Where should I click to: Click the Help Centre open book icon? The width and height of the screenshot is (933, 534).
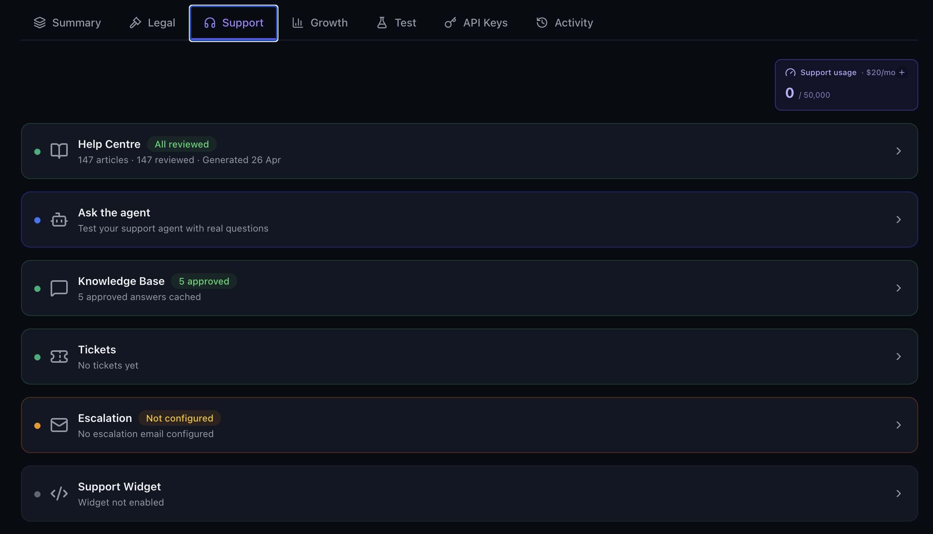(59, 151)
